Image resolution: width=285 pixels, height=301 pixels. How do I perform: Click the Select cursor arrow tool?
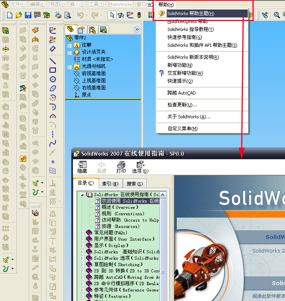pos(112,15)
